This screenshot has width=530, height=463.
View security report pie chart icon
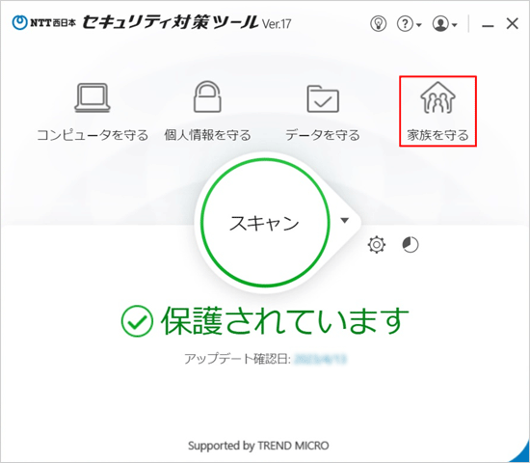pos(411,245)
